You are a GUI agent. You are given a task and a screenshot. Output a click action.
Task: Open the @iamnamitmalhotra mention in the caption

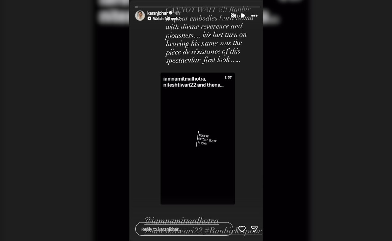pyautogui.click(x=182, y=221)
